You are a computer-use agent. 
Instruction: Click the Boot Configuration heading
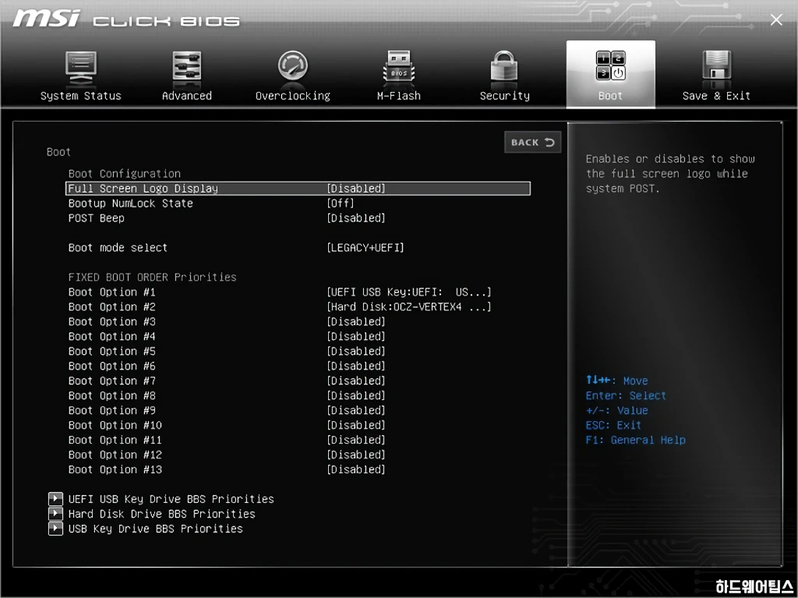pyautogui.click(x=124, y=174)
